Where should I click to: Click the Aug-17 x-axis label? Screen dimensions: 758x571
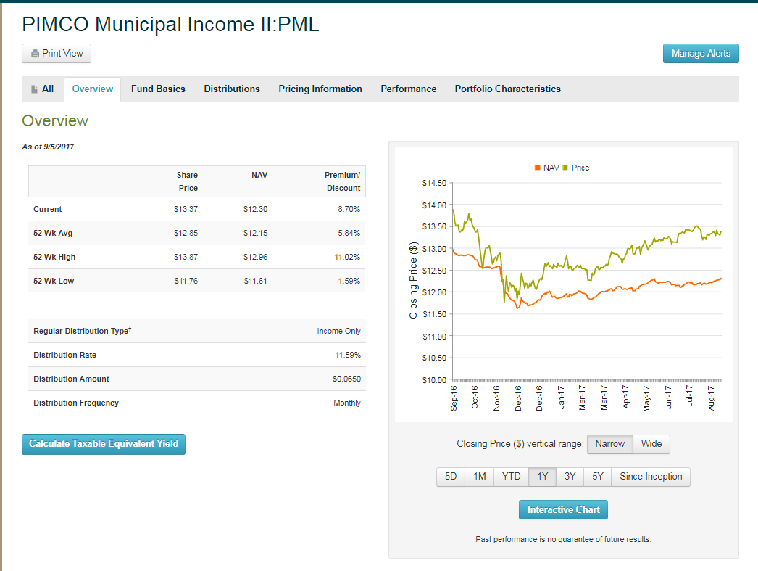711,398
